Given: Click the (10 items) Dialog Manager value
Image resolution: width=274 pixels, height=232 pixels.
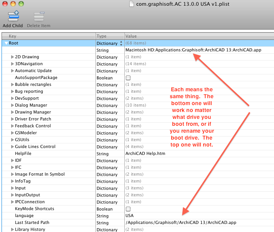Looking at the screenshot, I should tap(136, 105).
